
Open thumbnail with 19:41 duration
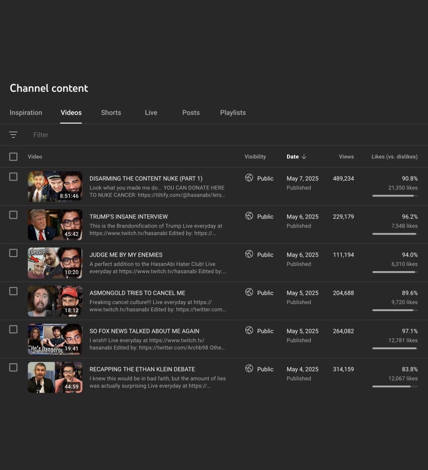[55, 339]
